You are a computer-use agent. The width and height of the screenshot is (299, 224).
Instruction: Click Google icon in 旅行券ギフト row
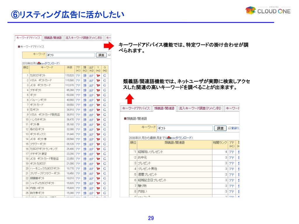[105, 193]
